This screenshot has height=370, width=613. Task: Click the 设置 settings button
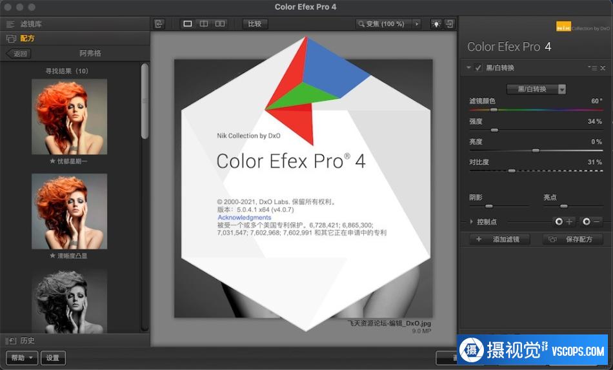(x=53, y=358)
